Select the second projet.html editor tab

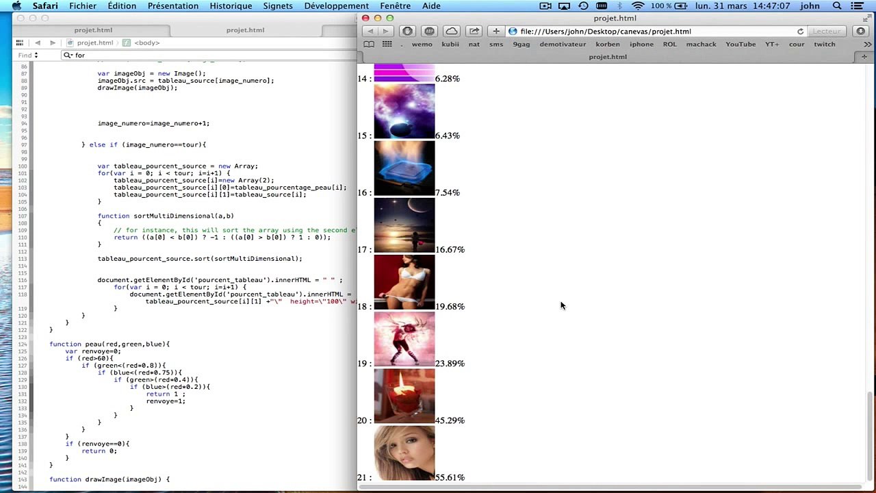click(x=245, y=30)
